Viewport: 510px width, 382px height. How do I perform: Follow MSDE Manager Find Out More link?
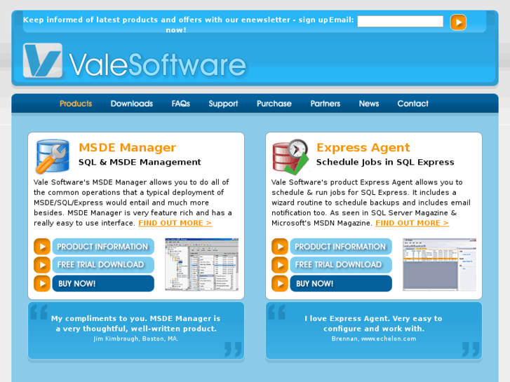175,223
